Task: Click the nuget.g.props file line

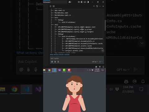Action: tap(75, 29)
